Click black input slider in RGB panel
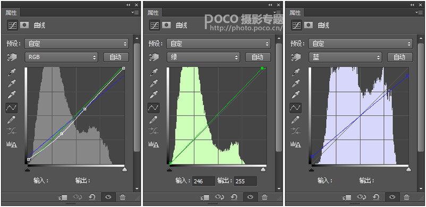 coord(28,169)
